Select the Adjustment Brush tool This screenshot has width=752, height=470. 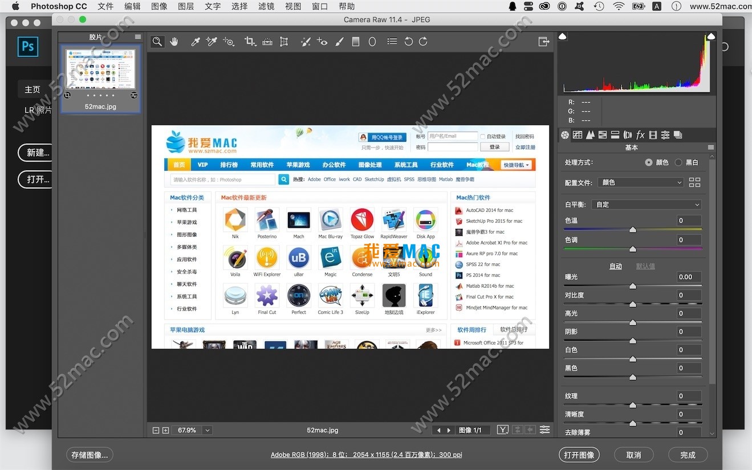(339, 42)
